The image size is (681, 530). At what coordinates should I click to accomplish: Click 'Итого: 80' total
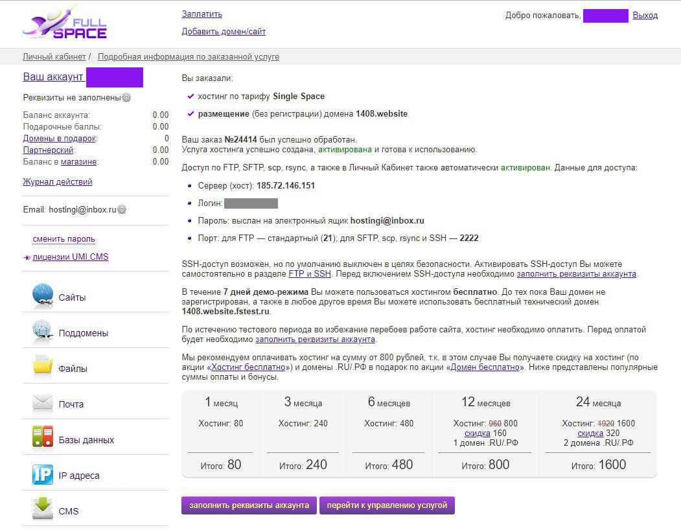pyautogui.click(x=221, y=465)
